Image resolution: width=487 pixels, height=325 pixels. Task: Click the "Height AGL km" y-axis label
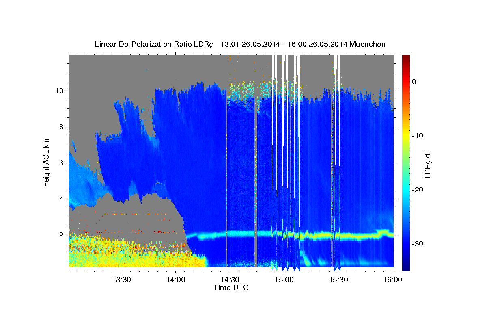pos(47,162)
